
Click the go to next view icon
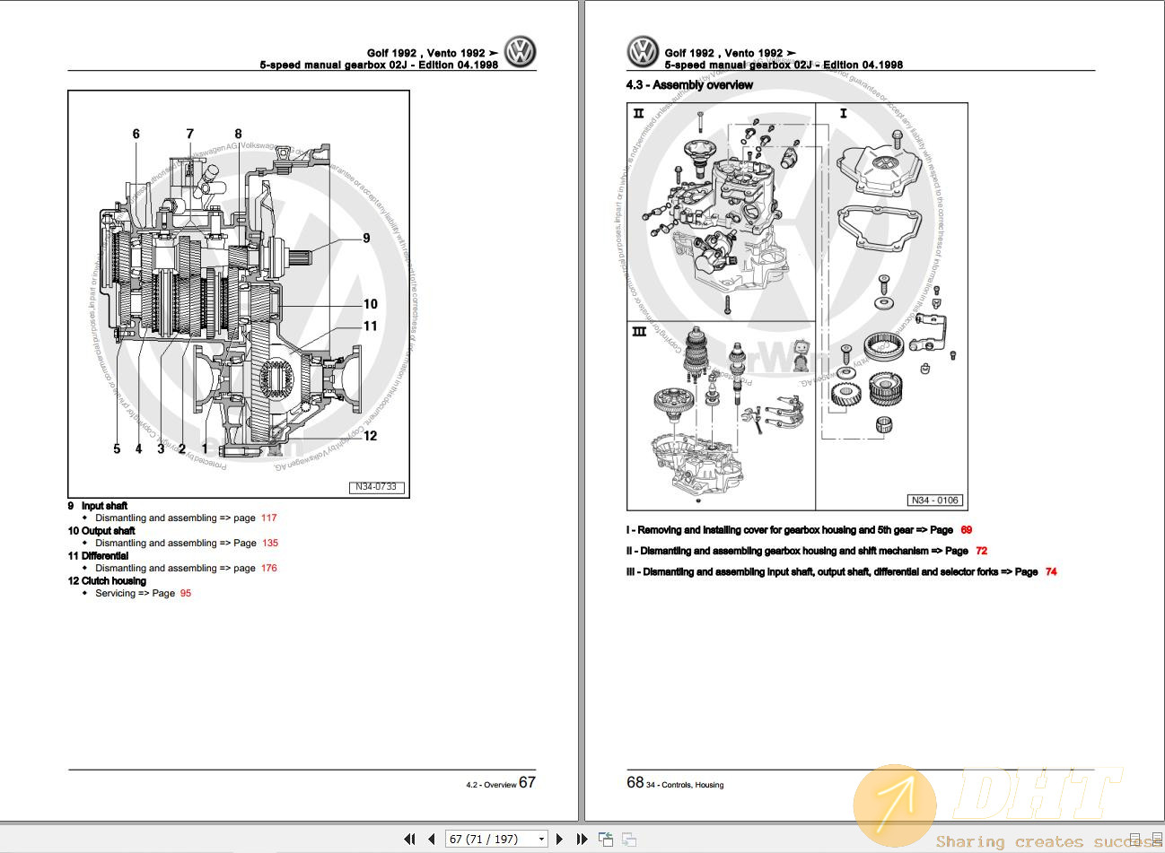point(629,839)
